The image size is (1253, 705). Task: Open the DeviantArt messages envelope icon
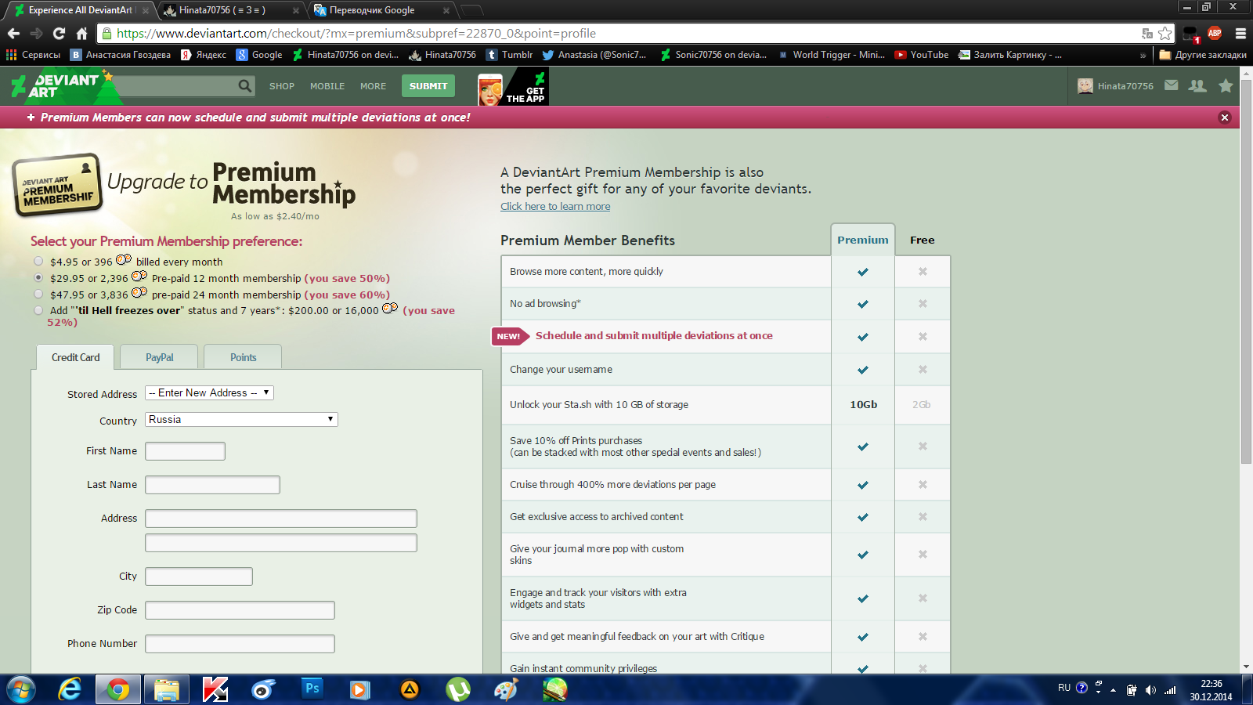[x=1172, y=85]
